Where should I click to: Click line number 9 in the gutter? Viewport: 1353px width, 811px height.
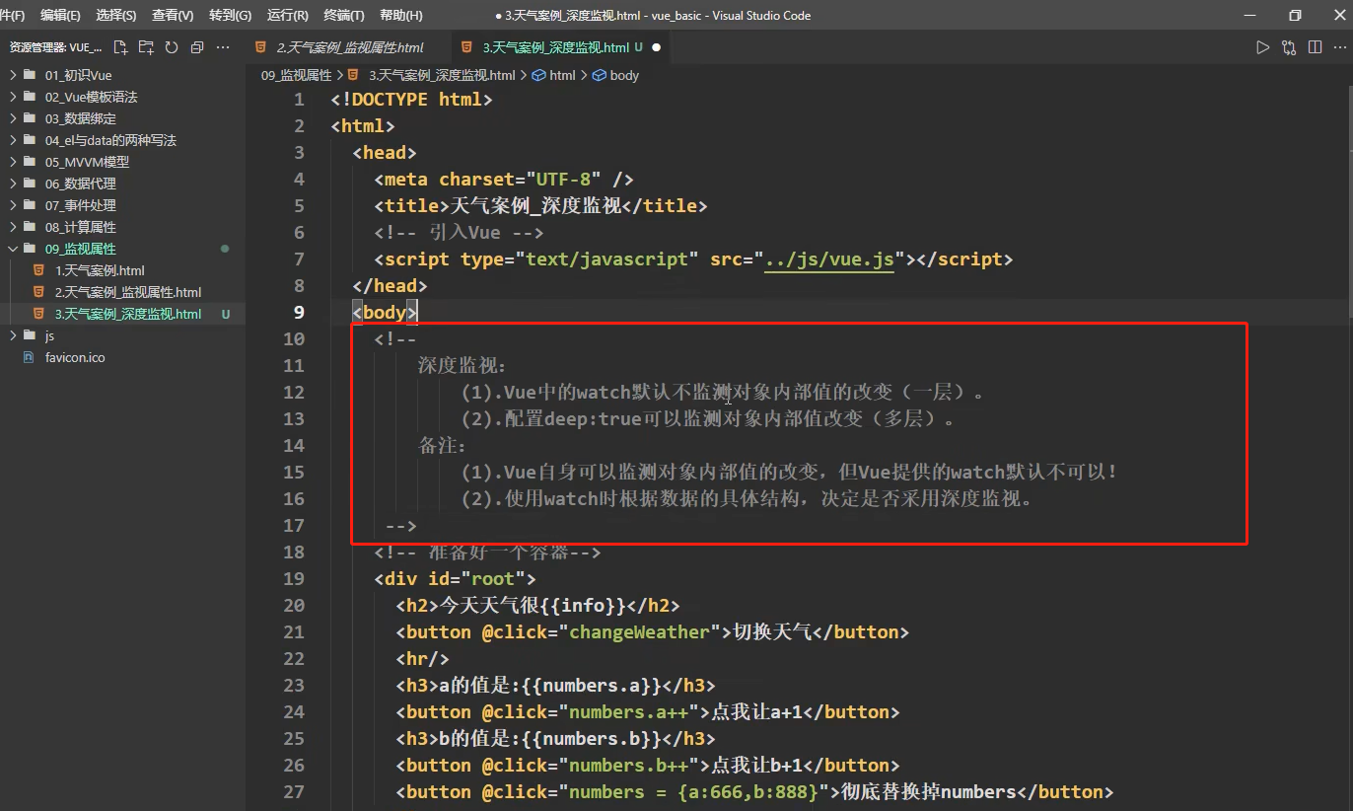[x=299, y=313]
